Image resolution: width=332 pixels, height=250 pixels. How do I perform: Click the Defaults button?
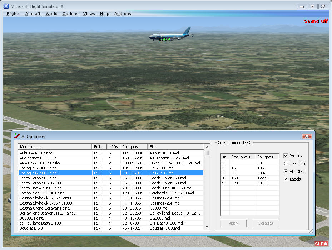click(266, 223)
